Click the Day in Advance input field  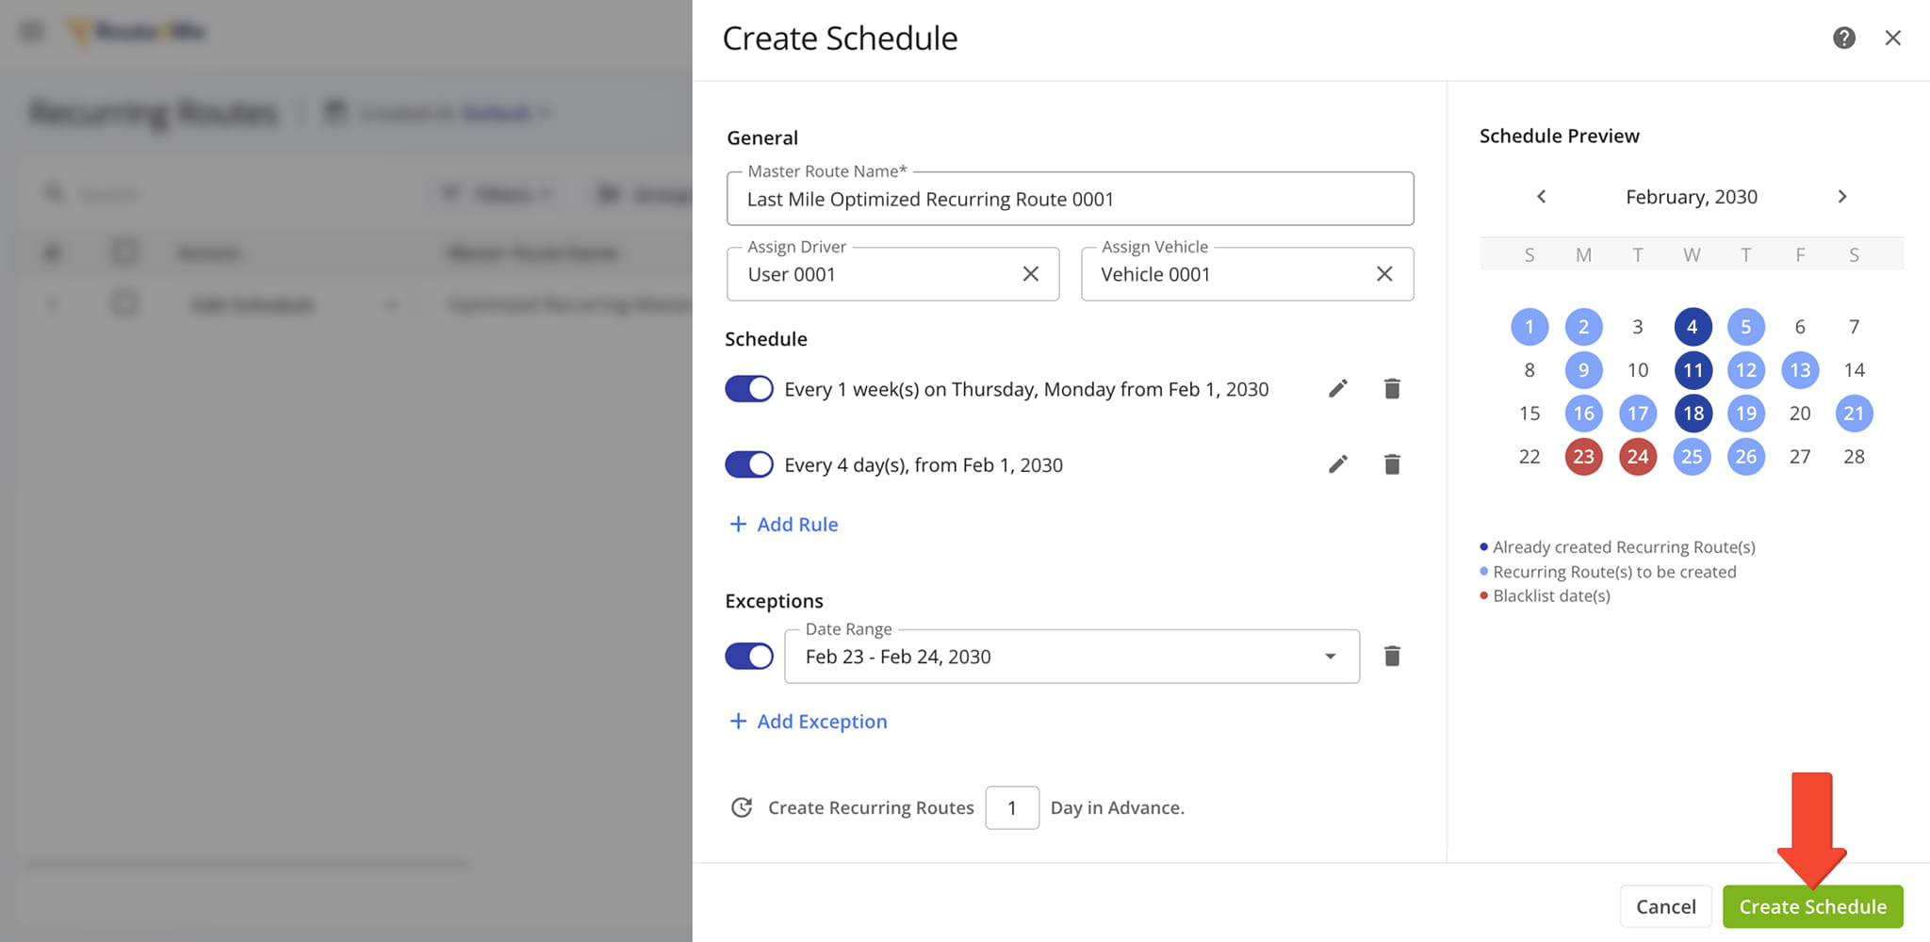pos(1011,807)
